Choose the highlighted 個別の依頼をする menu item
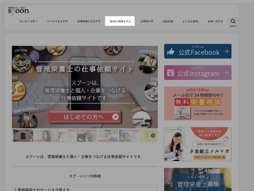254x191 pixels. click(x=120, y=21)
